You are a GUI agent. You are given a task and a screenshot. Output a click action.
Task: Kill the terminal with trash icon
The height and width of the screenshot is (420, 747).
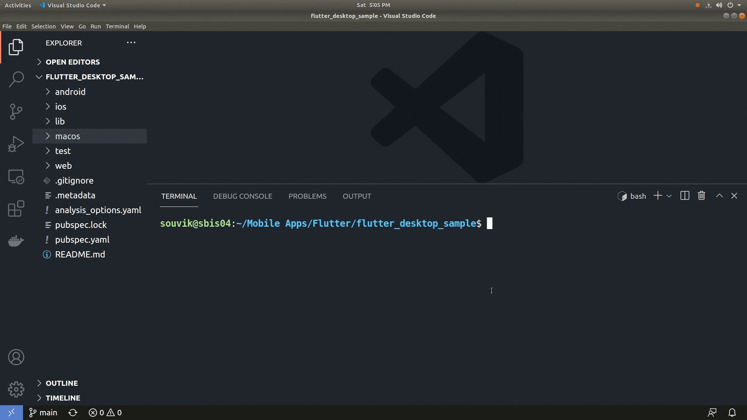[701, 196]
